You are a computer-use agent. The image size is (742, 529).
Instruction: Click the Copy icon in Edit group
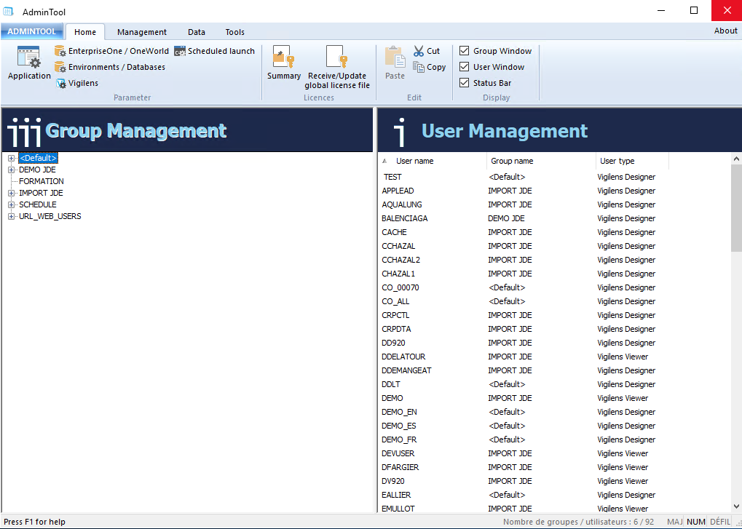pyautogui.click(x=419, y=67)
